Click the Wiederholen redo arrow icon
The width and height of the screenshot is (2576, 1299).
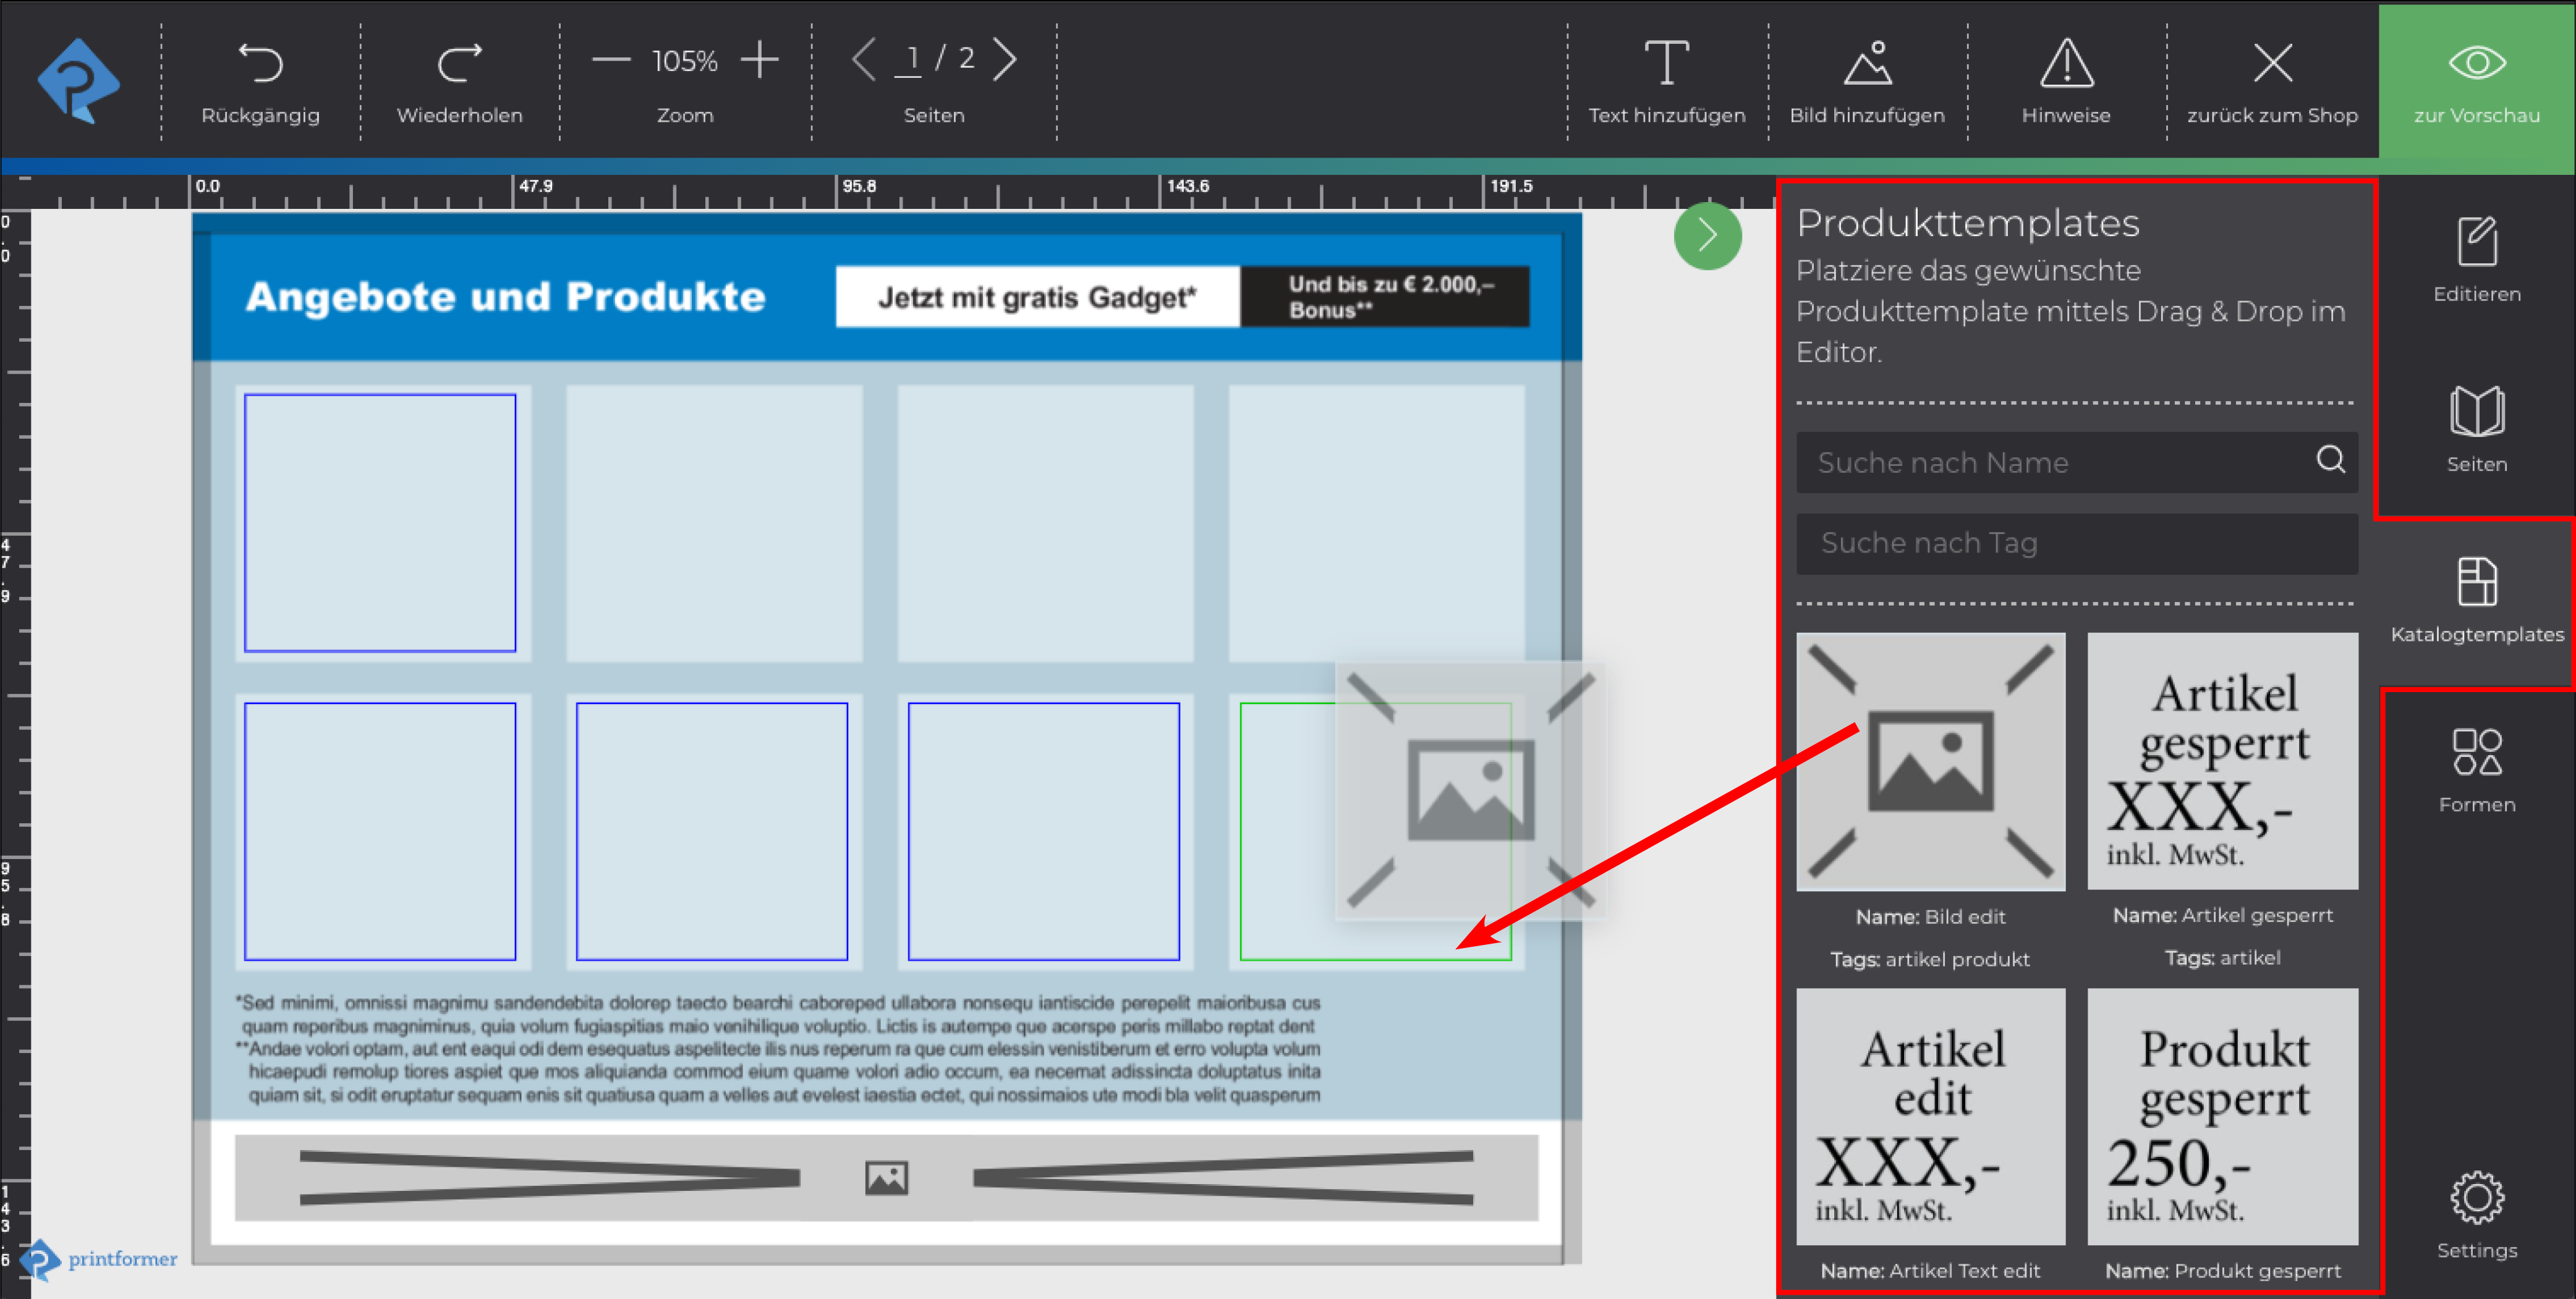click(x=459, y=64)
